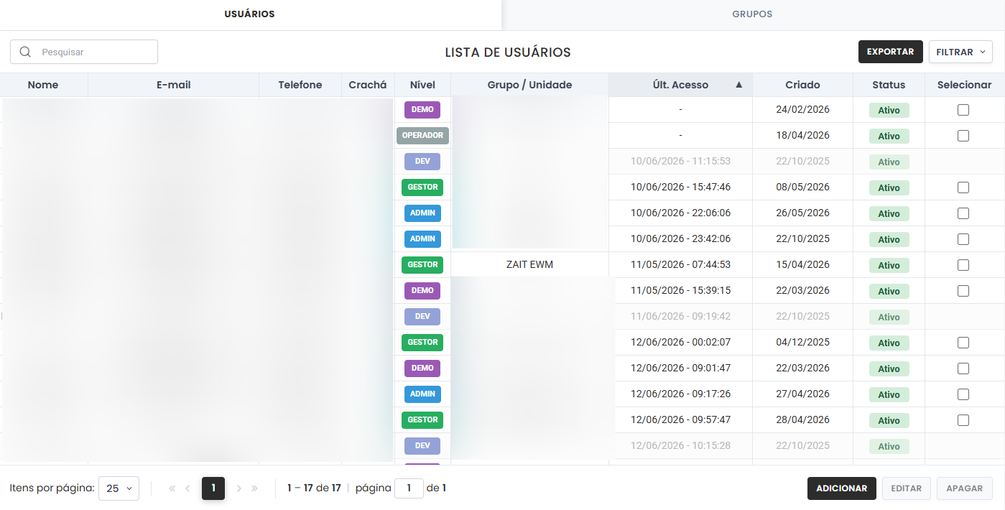1005x510 pixels.
Task: Click OPERADOR level badge
Action: 422,136
